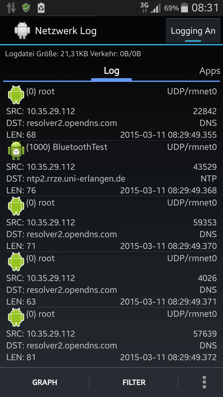Tap the green shield status bar icon
The width and height of the screenshot is (223, 397).
[x=26, y=8]
